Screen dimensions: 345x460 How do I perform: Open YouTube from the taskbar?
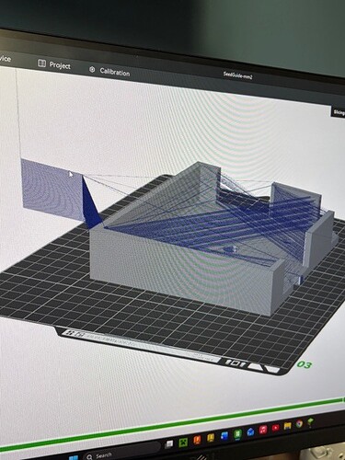[x=275, y=427]
